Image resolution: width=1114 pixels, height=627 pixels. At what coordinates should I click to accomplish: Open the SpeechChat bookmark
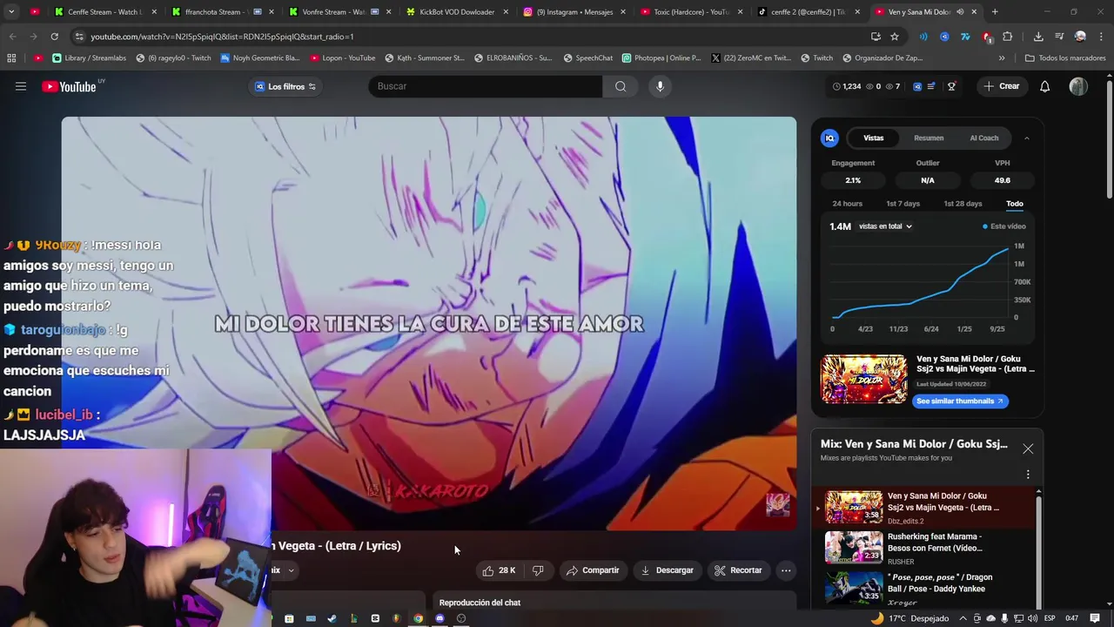tap(587, 57)
